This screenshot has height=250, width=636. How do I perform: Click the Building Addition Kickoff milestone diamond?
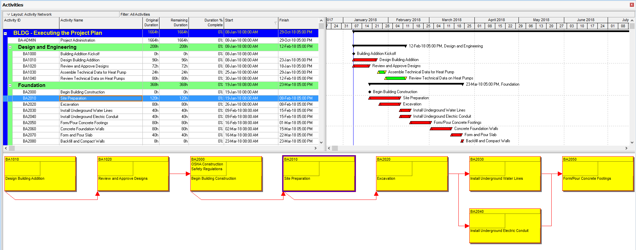point(354,54)
